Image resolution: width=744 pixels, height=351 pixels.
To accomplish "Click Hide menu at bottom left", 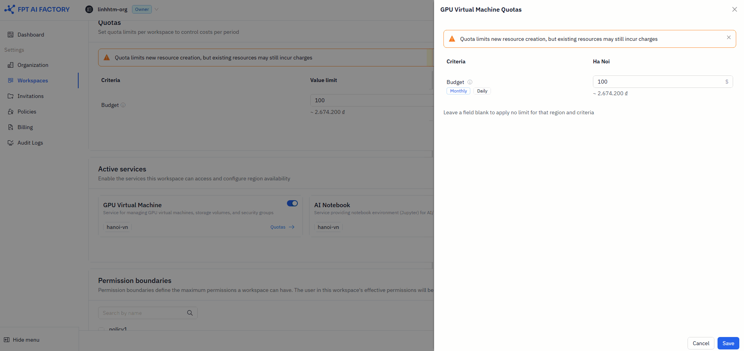I will [26, 340].
